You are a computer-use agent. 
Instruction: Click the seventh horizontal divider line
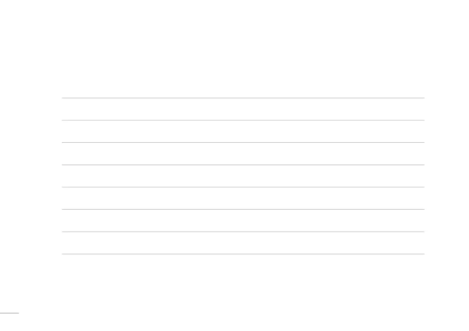click(243, 232)
